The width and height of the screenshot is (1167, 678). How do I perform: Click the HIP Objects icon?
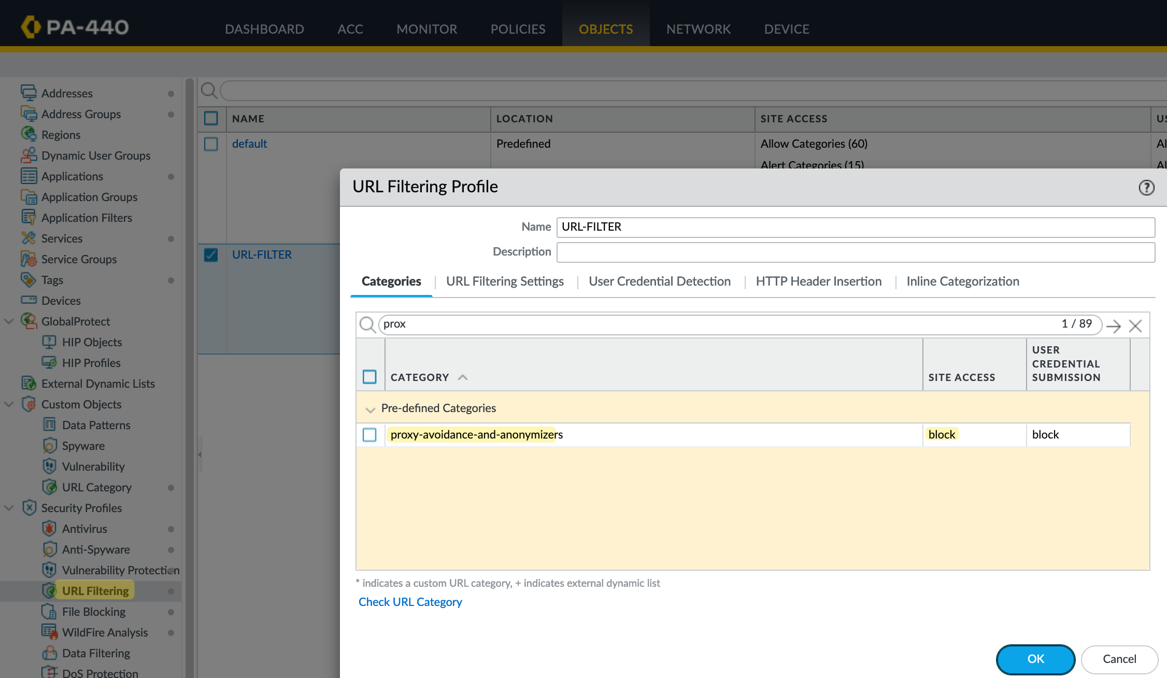click(49, 342)
